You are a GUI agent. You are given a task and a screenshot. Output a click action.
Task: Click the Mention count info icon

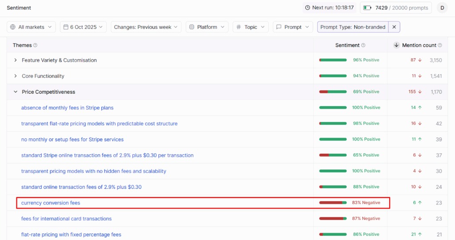click(x=440, y=45)
